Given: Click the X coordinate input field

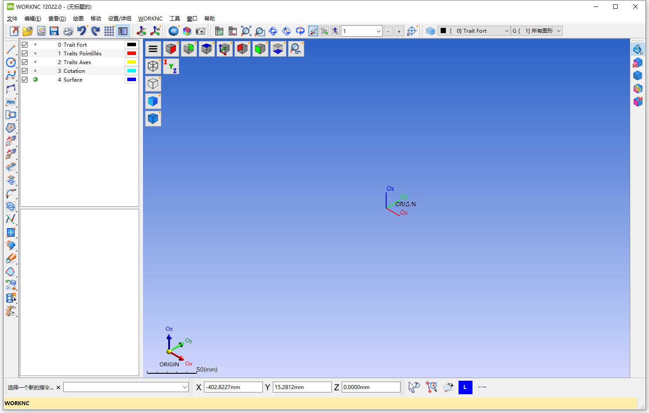Looking at the screenshot, I should [x=233, y=387].
